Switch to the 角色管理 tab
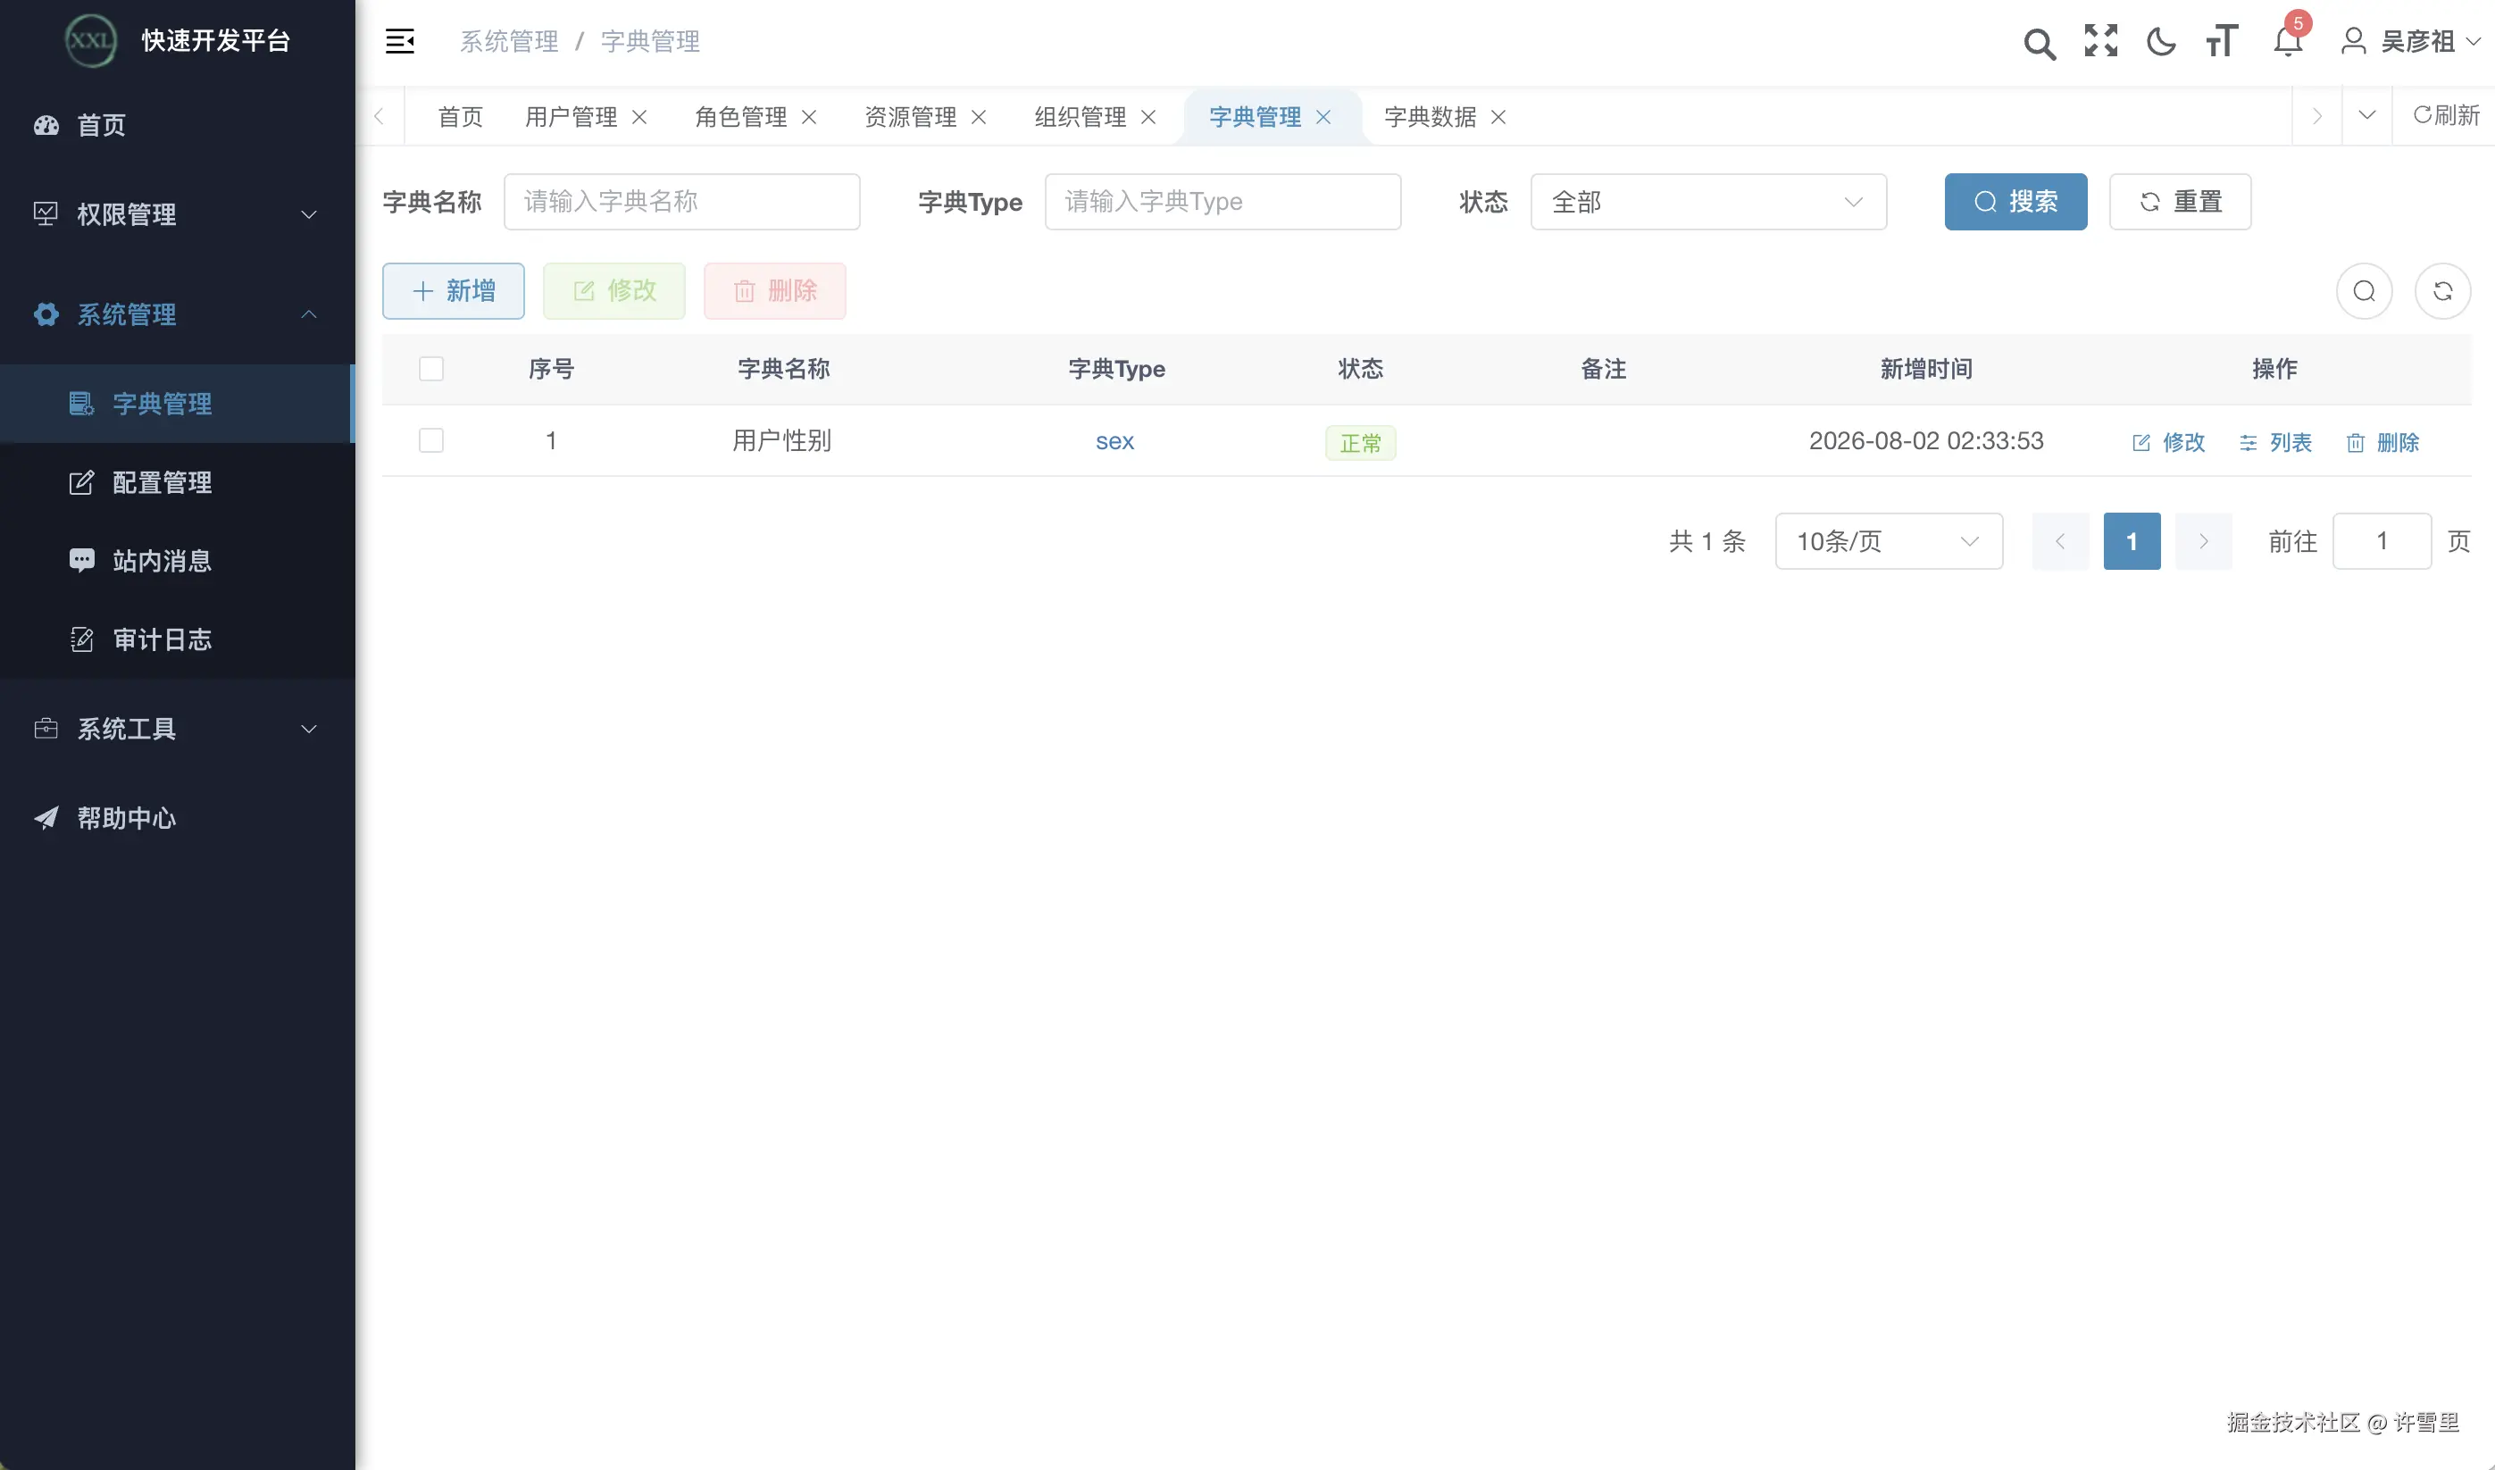 (741, 117)
